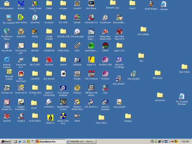The height and width of the screenshot is (144, 192).
Task: Open CDex icon
Action: (x=105, y=88)
